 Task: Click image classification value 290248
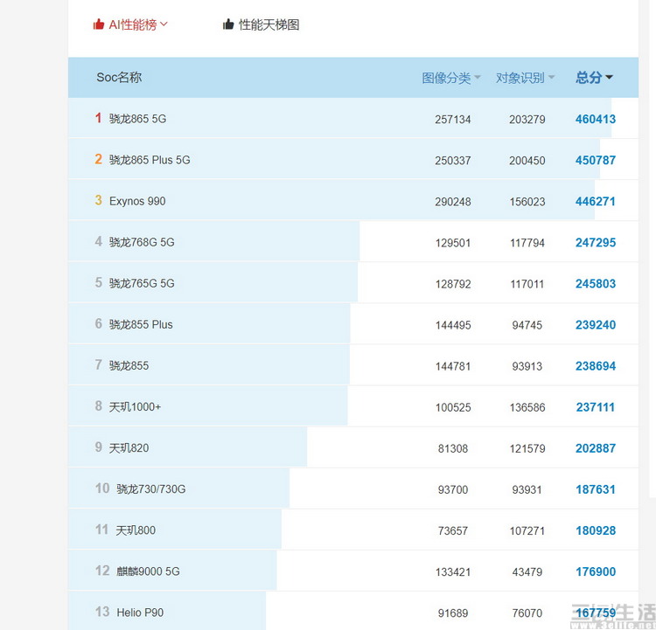[453, 202]
